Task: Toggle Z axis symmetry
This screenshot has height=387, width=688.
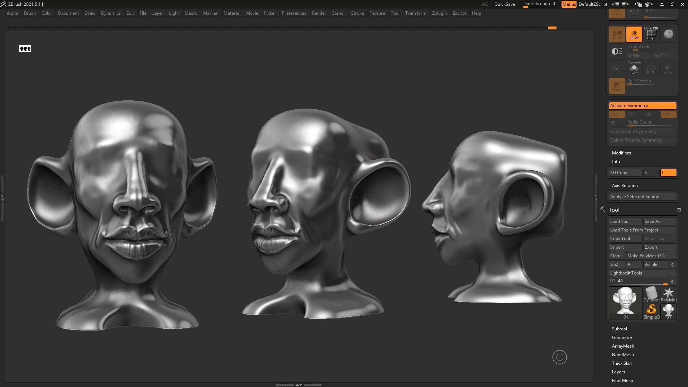Action: pyautogui.click(x=651, y=114)
